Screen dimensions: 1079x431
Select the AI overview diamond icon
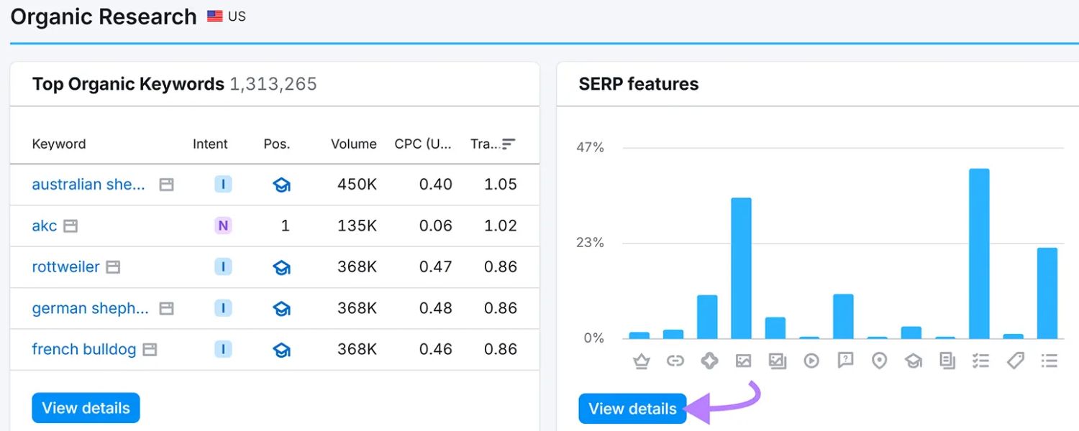(x=709, y=361)
